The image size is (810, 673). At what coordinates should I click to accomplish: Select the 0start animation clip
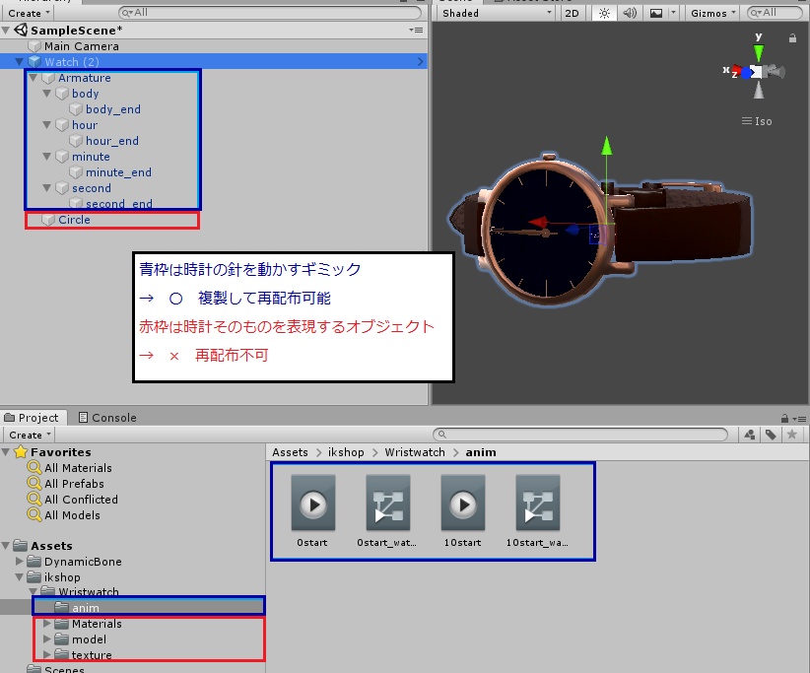click(x=313, y=510)
